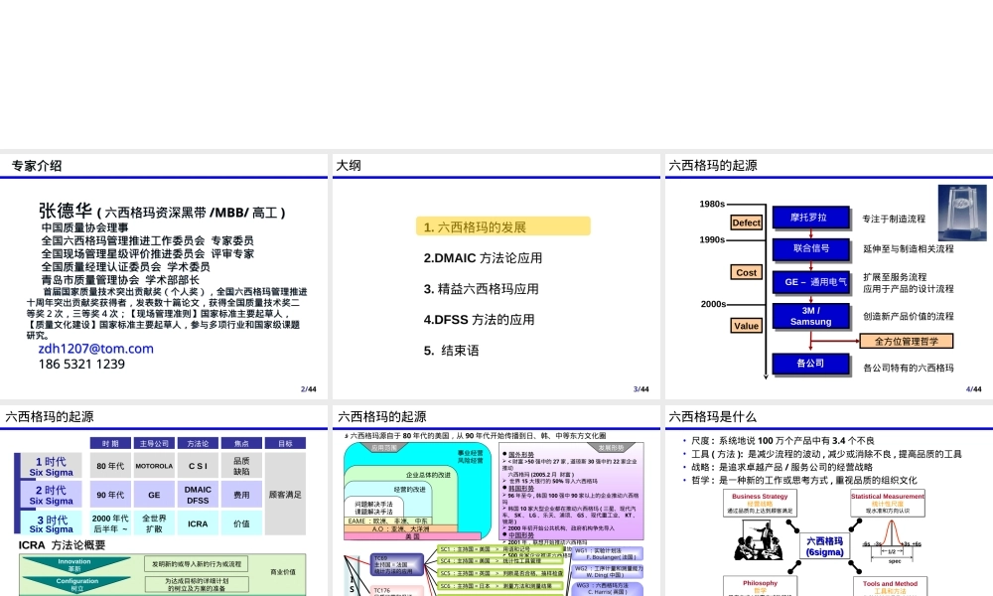
Task: Click the Configuration green arrow
Action: 77,584
